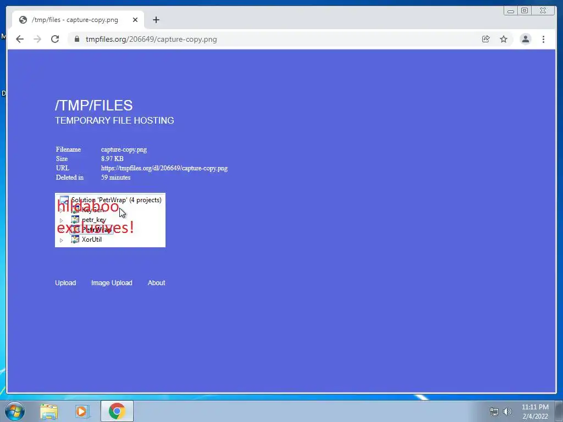The image size is (563, 422).
Task: Go to Upload page
Action: coord(65,283)
